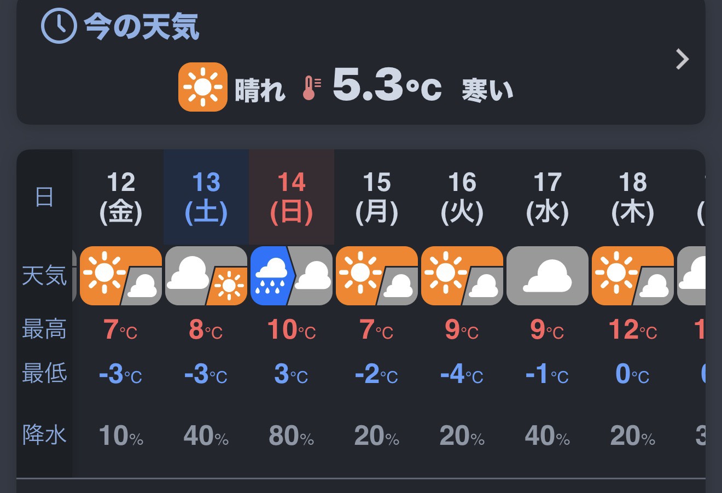Click Thursday 18 sunny-then-cloudy weather icon
The height and width of the screenshot is (493, 722).
[x=632, y=276]
